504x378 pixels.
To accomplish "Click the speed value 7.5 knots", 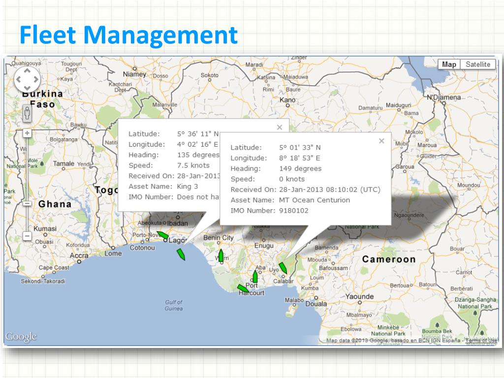I will [x=193, y=165].
